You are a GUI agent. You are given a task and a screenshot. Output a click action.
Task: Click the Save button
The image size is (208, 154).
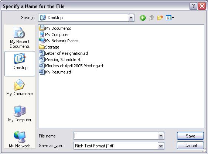[x=190, y=136]
